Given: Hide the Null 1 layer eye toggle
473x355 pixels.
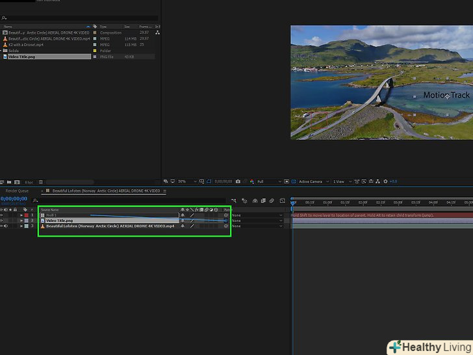Looking at the screenshot, I should point(2,215).
